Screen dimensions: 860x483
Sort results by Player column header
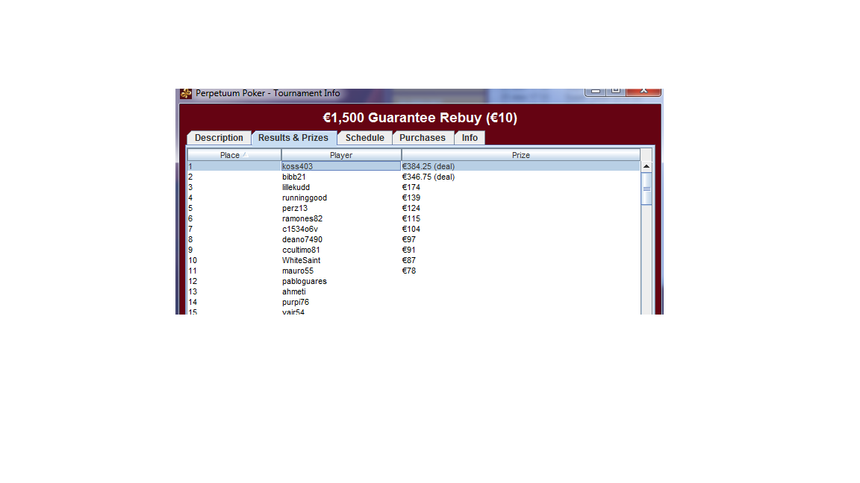[341, 155]
